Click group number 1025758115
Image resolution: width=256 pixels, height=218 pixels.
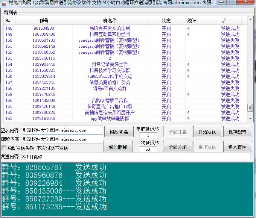(x=44, y=58)
